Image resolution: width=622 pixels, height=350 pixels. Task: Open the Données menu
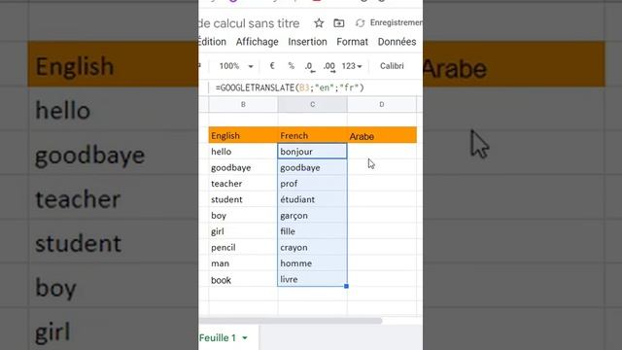pos(397,42)
